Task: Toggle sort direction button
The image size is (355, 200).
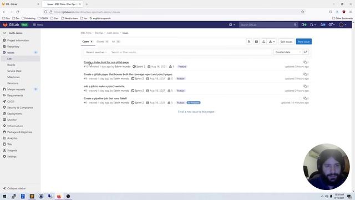Action: (306, 52)
